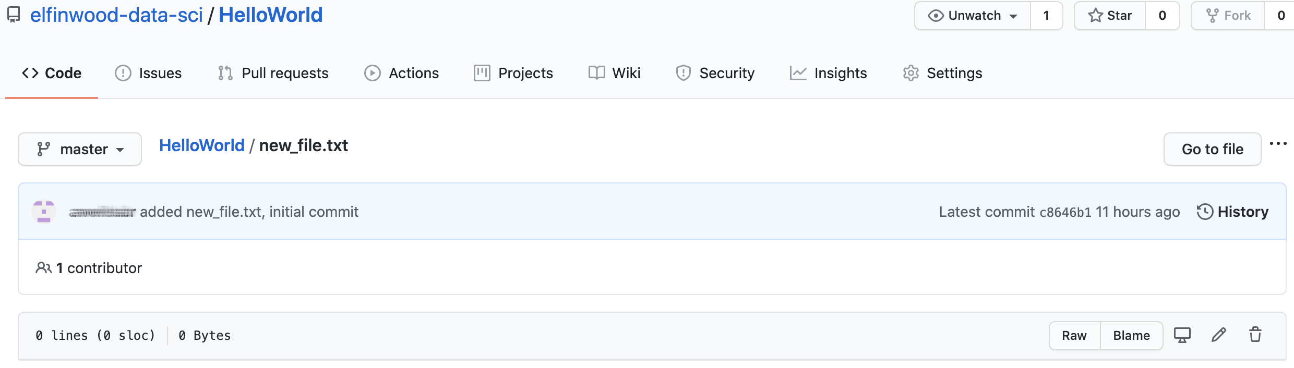1294x368 pixels.
Task: Click the pencil edit file icon
Action: click(1218, 335)
